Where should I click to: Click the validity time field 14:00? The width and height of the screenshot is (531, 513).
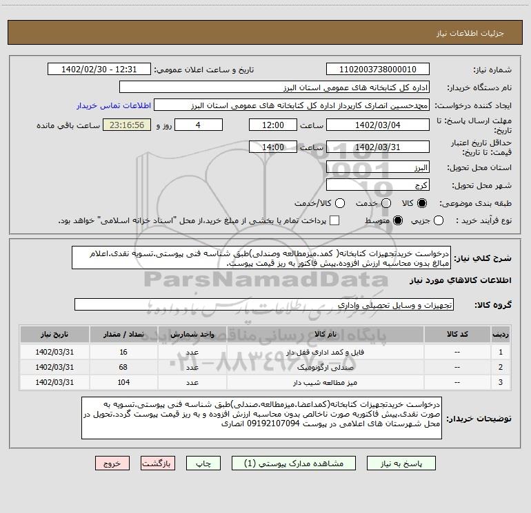click(x=273, y=147)
